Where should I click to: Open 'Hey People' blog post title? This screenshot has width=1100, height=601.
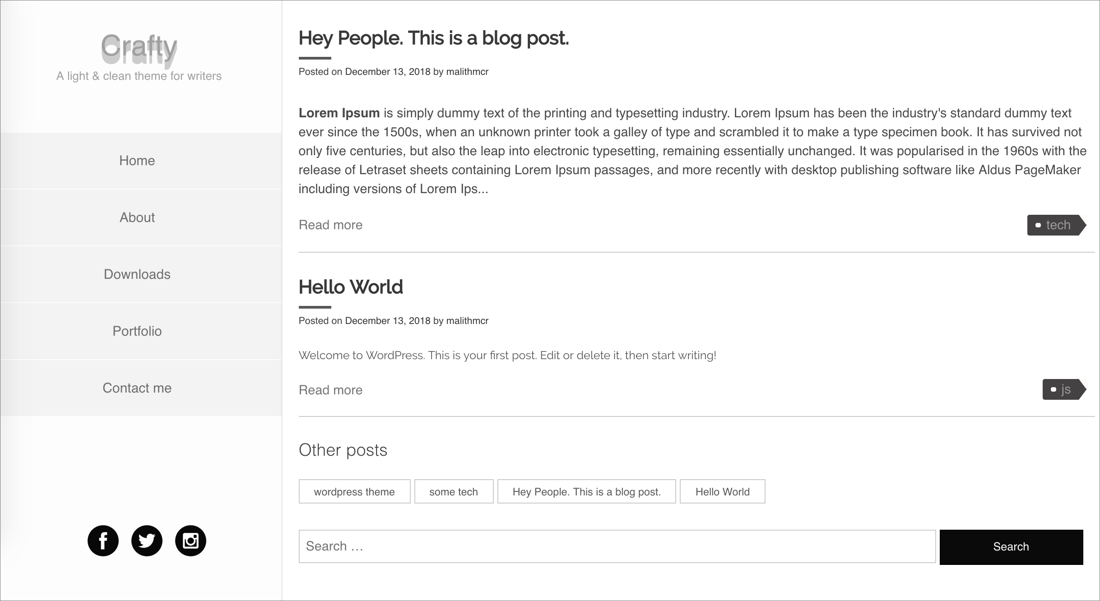click(433, 38)
